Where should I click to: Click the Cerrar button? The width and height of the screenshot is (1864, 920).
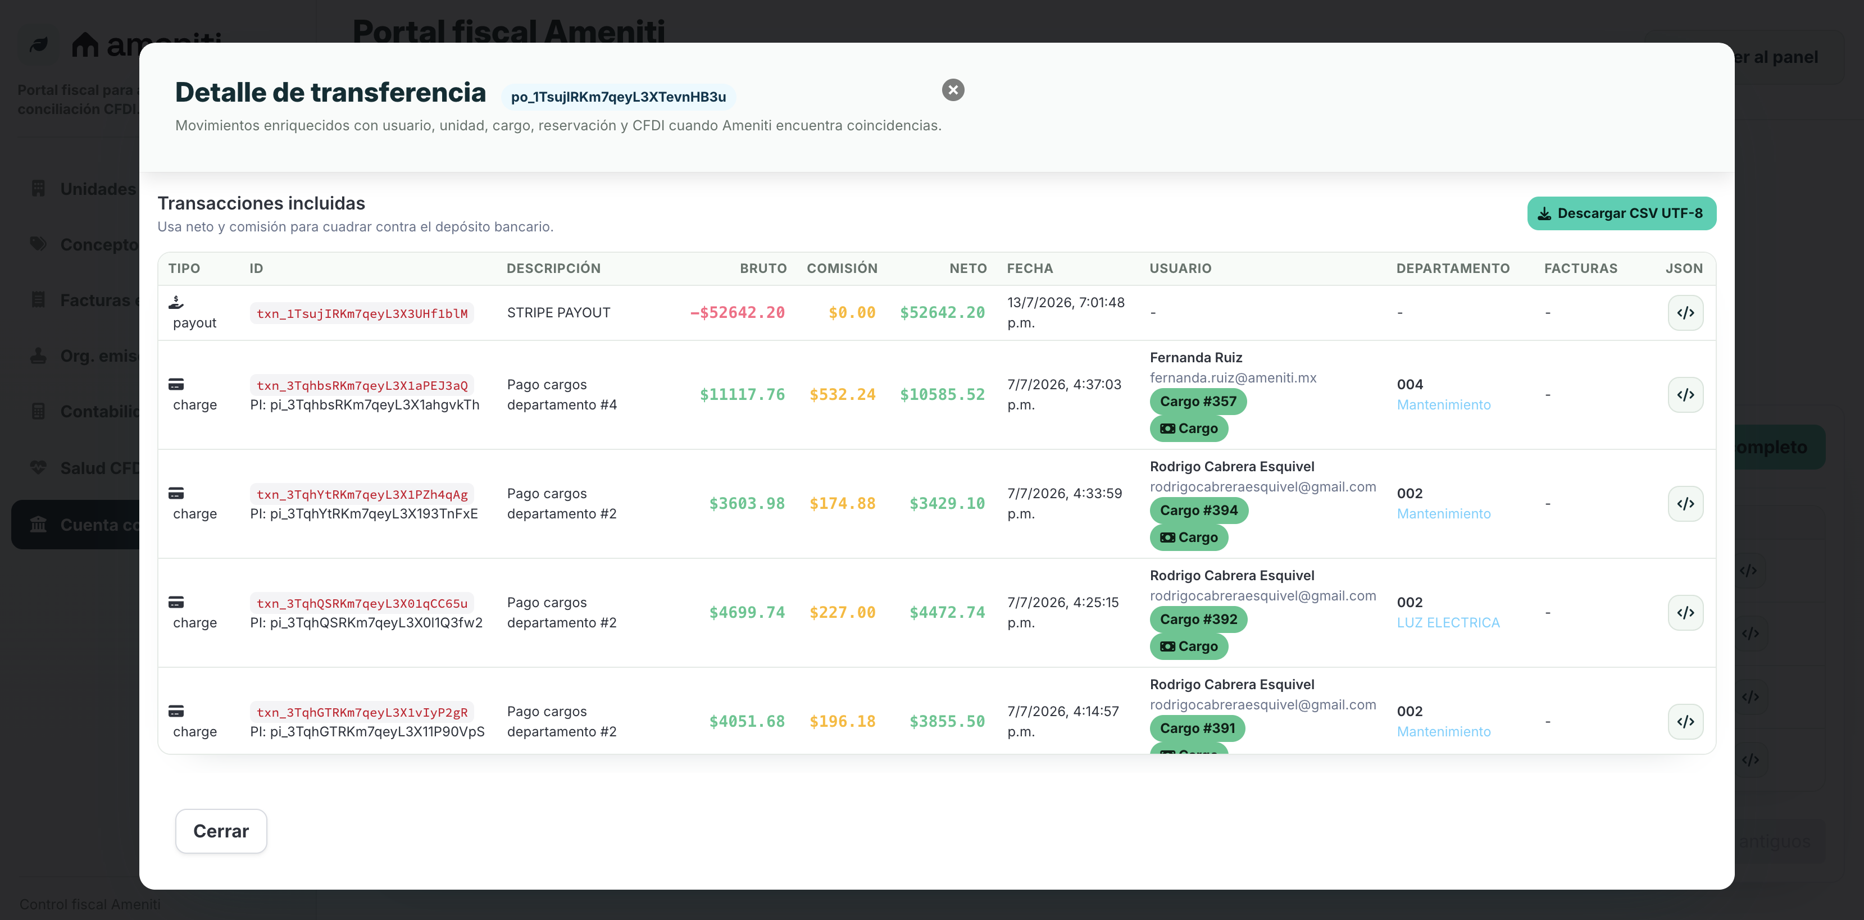pyautogui.click(x=221, y=831)
